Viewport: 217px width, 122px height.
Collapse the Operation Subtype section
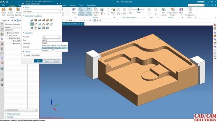[23, 16]
